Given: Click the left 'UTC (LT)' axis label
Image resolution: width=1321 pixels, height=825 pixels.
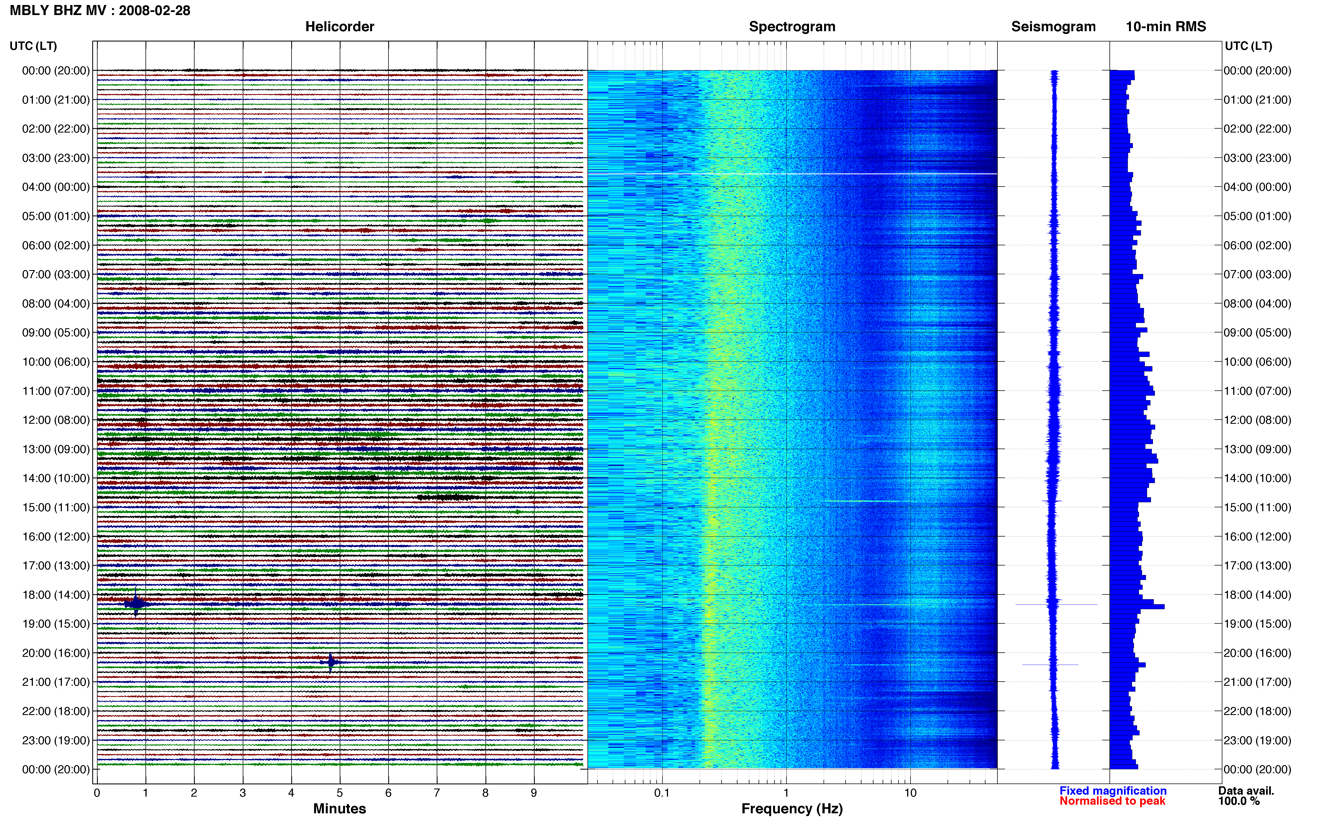Looking at the screenshot, I should (33, 46).
